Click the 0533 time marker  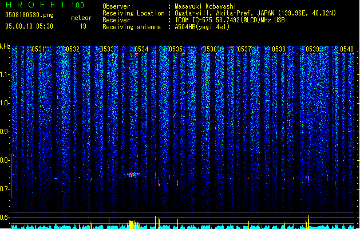[x=107, y=49]
